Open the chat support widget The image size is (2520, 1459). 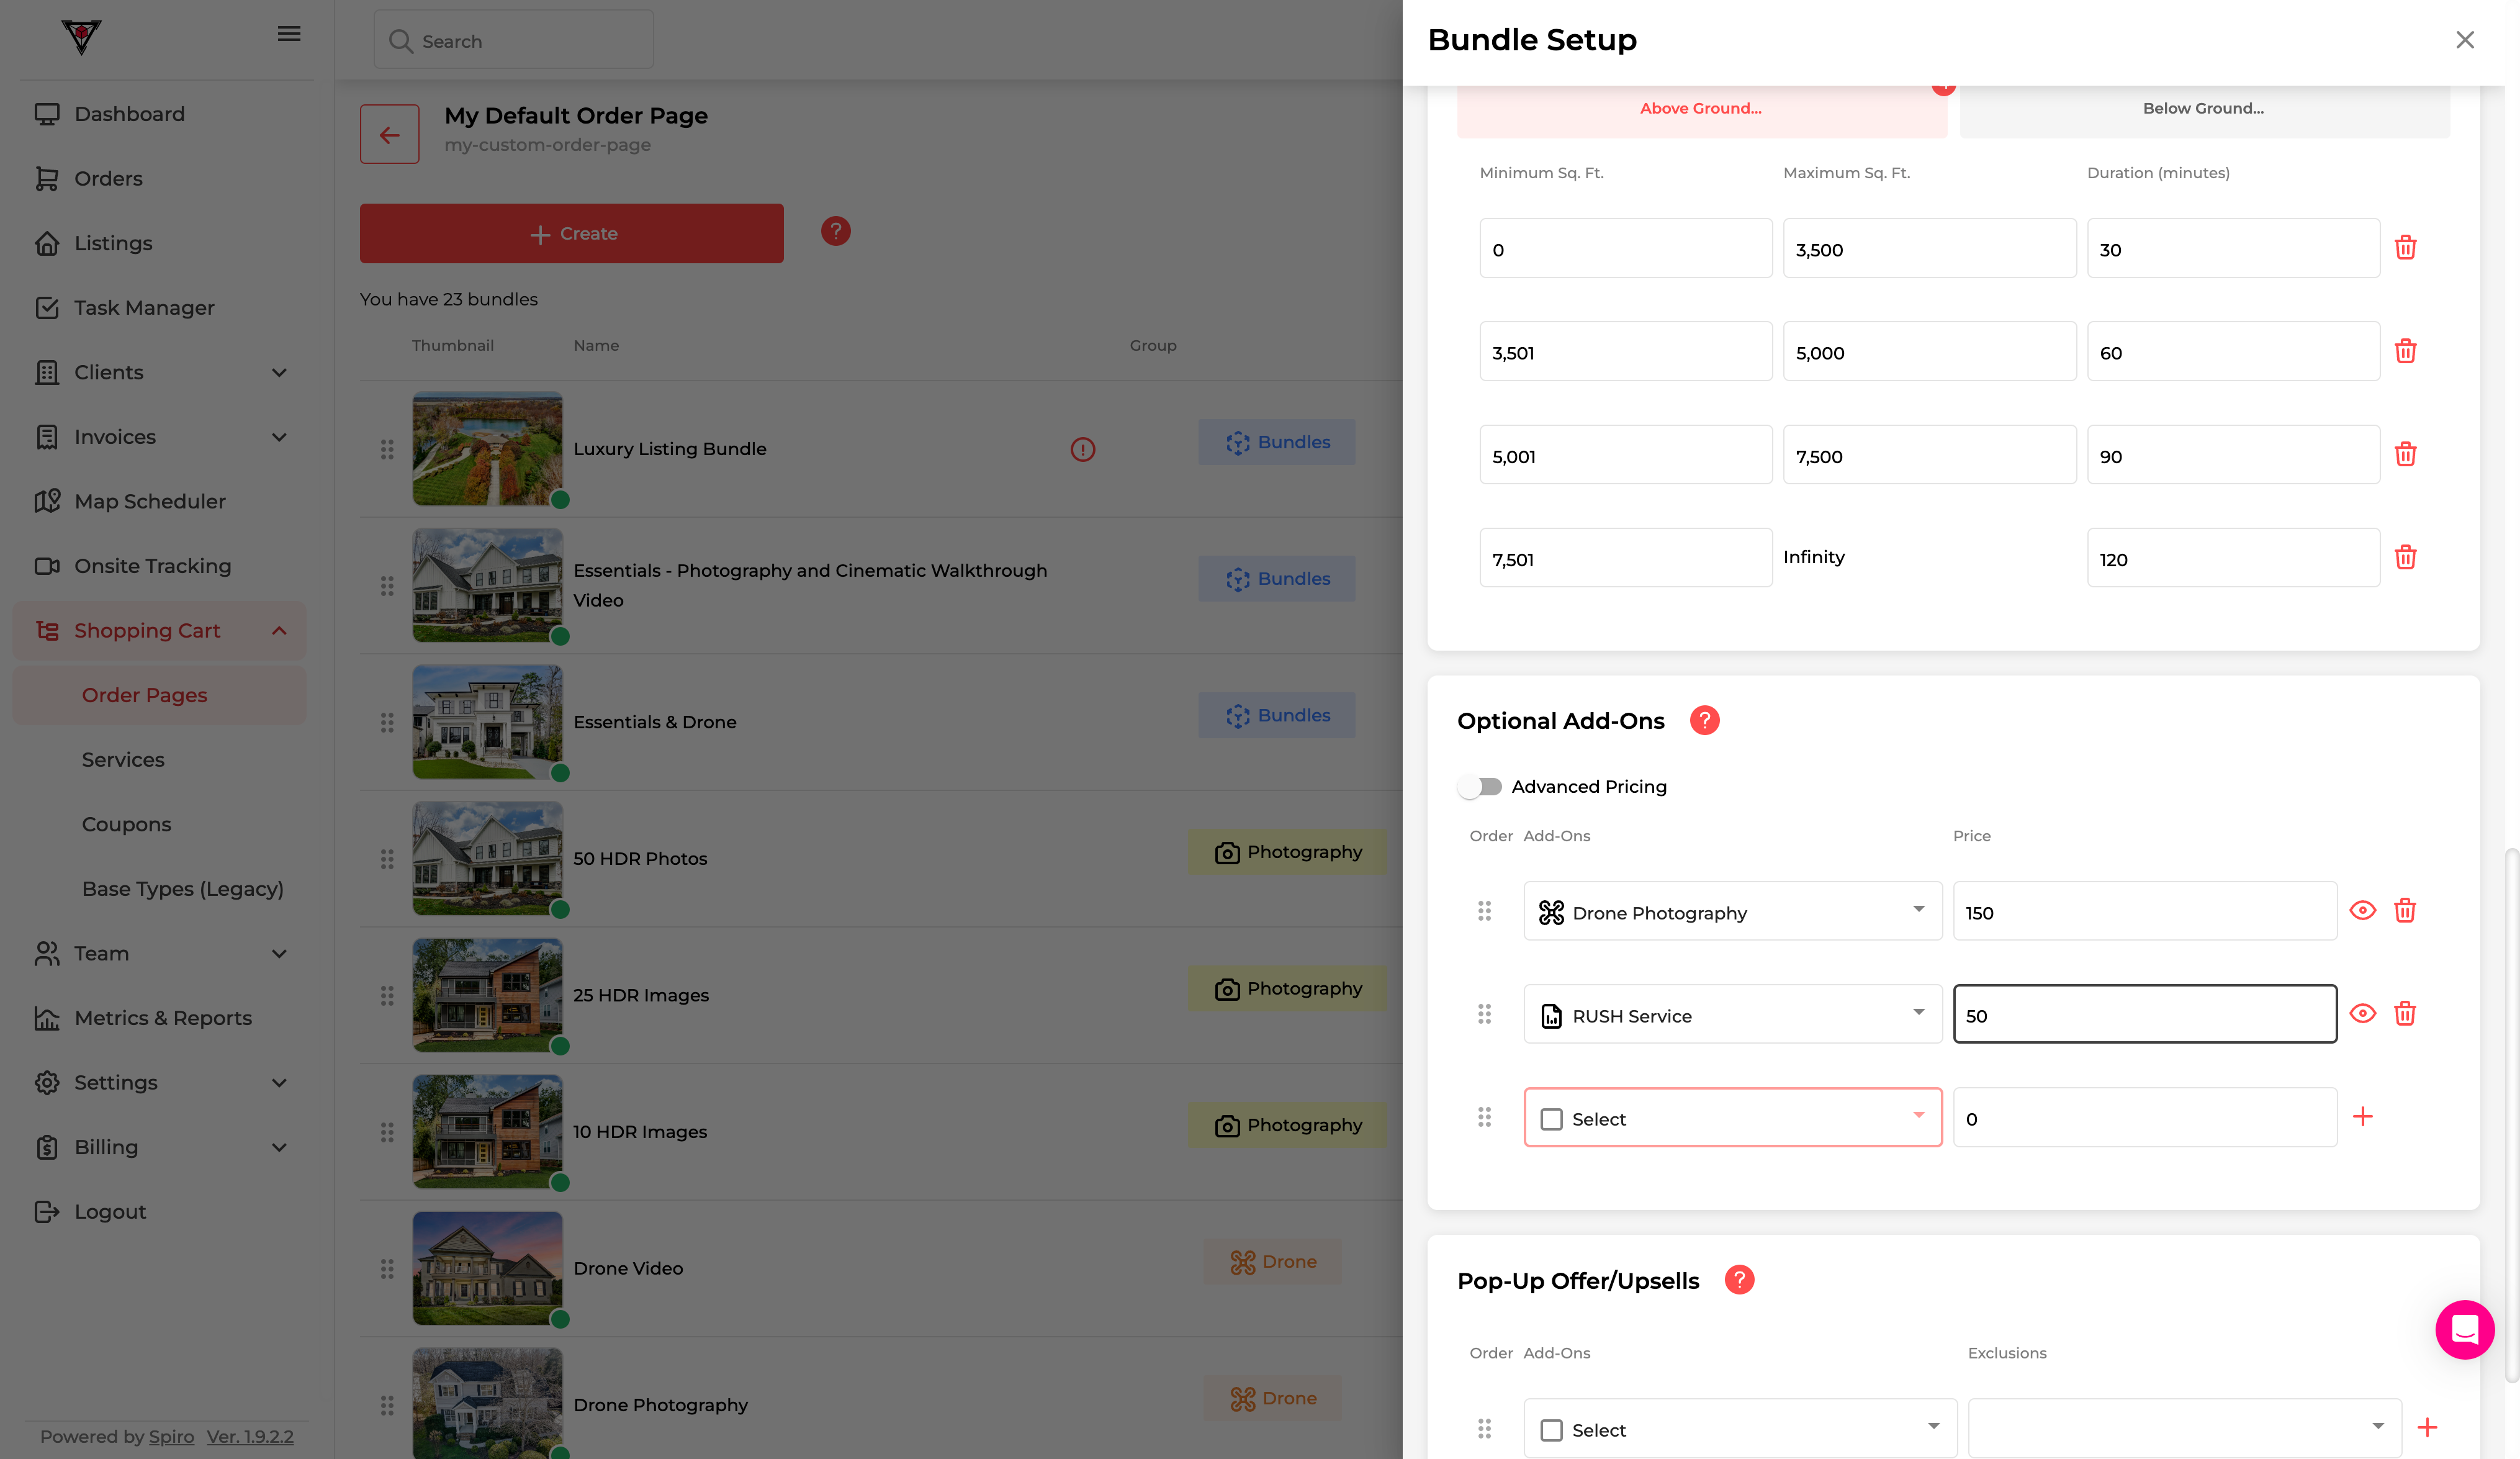click(x=2464, y=1329)
